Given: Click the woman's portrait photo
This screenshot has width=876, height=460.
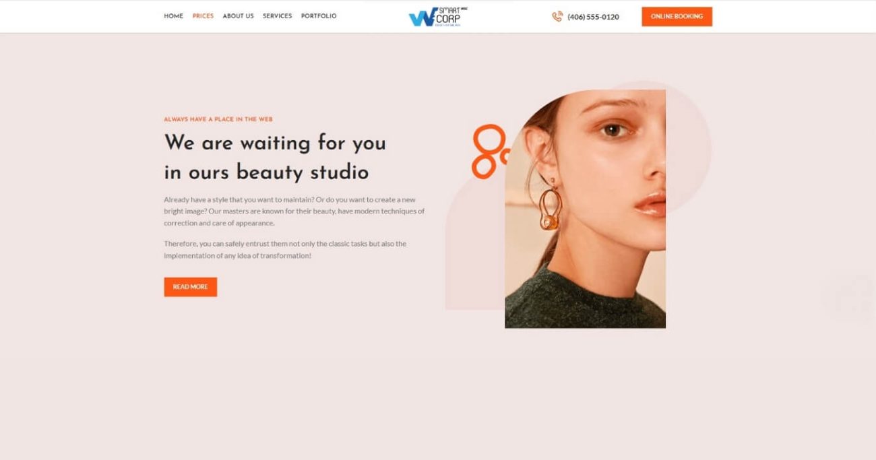Looking at the screenshot, I should click(x=585, y=209).
